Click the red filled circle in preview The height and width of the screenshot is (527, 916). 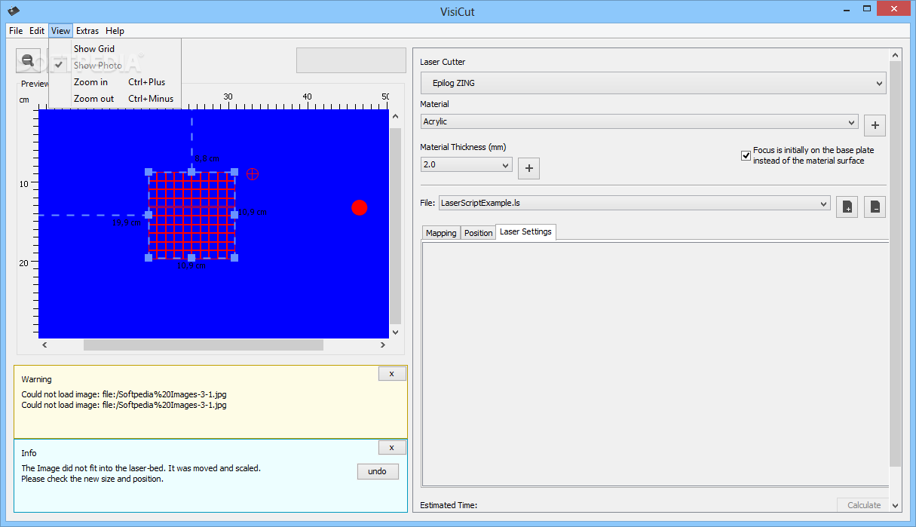[x=360, y=207]
